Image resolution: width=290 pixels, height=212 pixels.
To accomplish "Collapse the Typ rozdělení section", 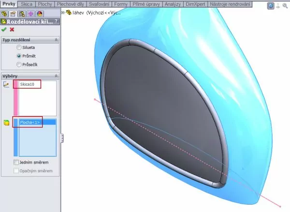I will 56,39.
